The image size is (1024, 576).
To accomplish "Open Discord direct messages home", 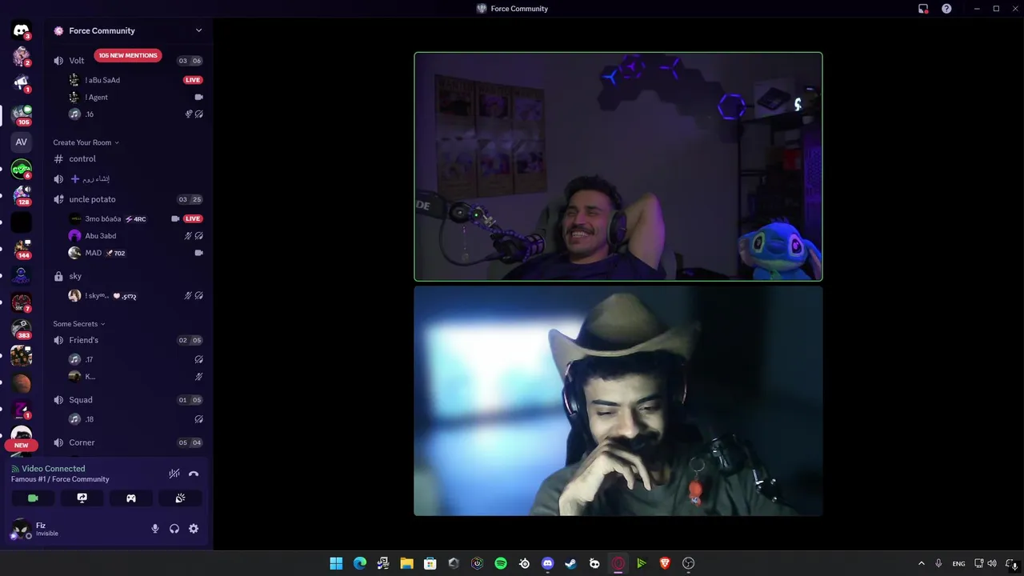I will [22, 30].
